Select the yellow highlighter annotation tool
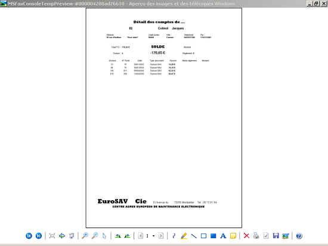 pos(184,236)
